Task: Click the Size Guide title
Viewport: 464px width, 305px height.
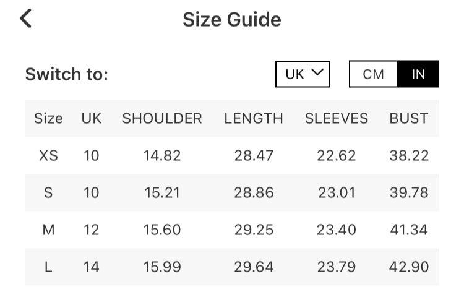Action: [x=231, y=20]
